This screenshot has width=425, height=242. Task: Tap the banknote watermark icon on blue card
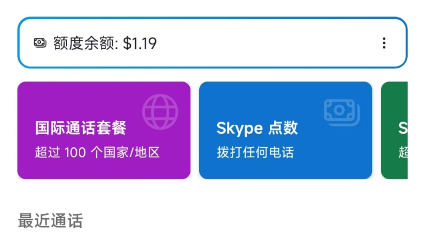pyautogui.click(x=342, y=111)
